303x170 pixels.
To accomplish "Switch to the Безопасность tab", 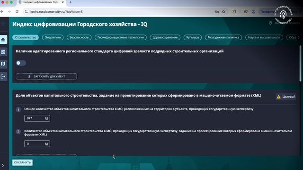I will tap(79, 37).
